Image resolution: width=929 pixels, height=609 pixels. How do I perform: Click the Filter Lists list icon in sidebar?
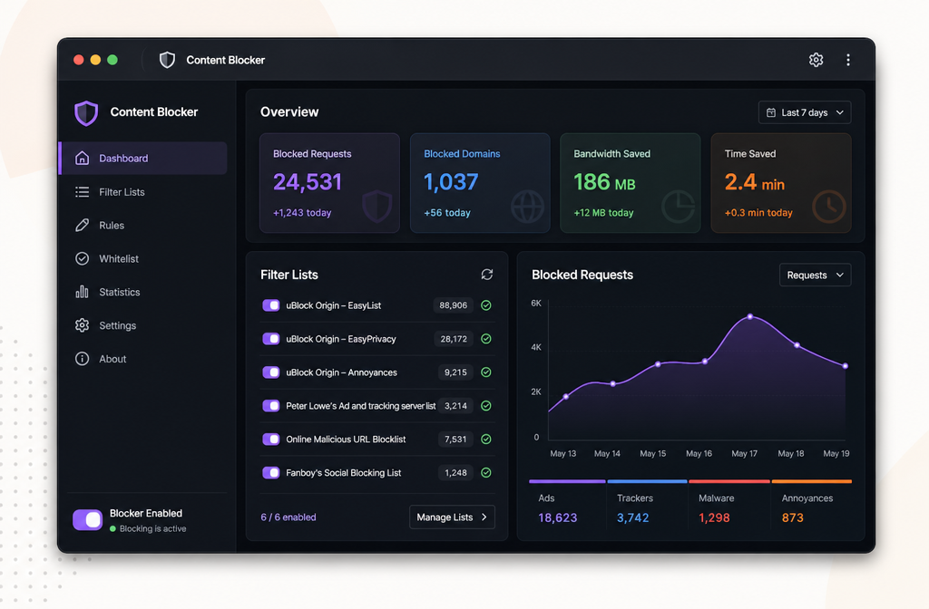click(83, 192)
